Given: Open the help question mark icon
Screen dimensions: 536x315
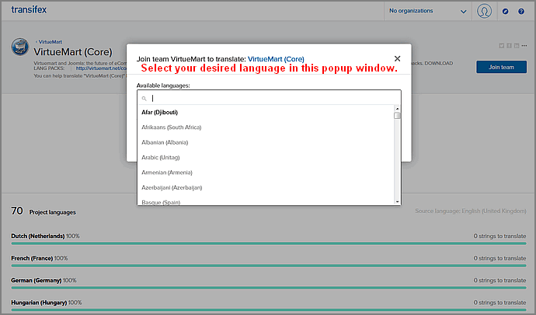Looking at the screenshot, I should coord(521,12).
